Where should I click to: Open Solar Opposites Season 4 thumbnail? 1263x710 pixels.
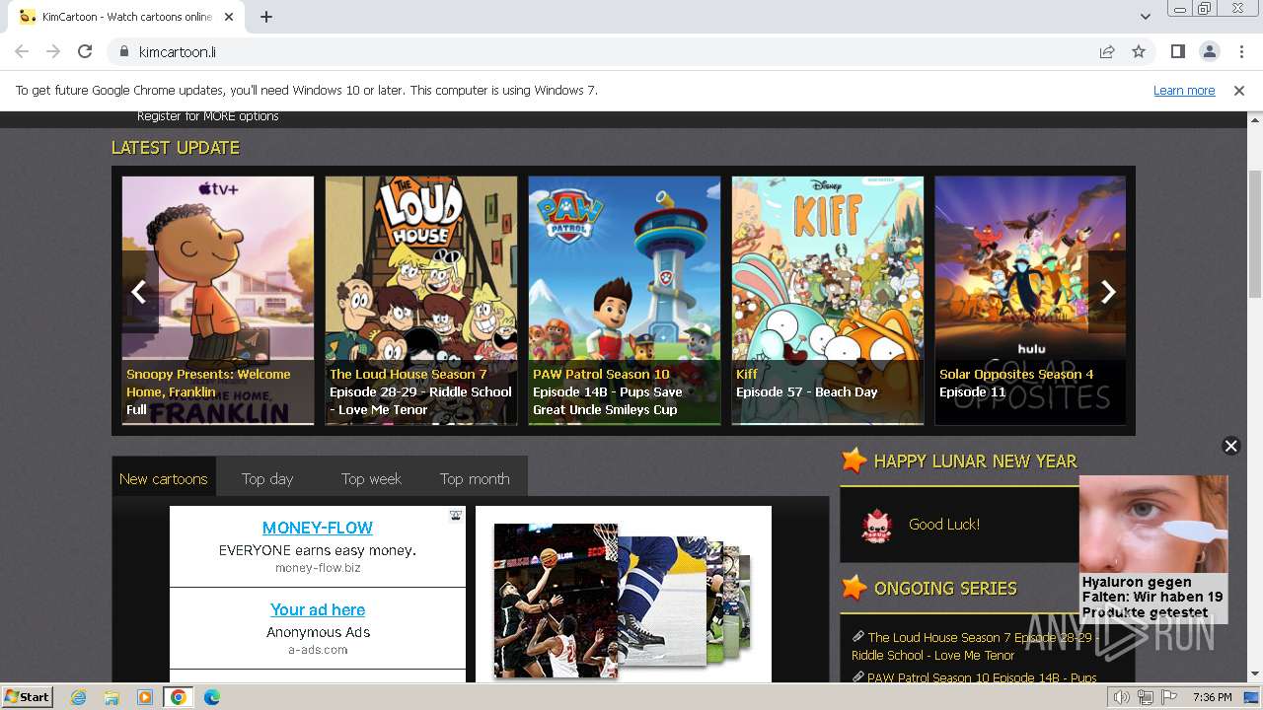(1030, 301)
